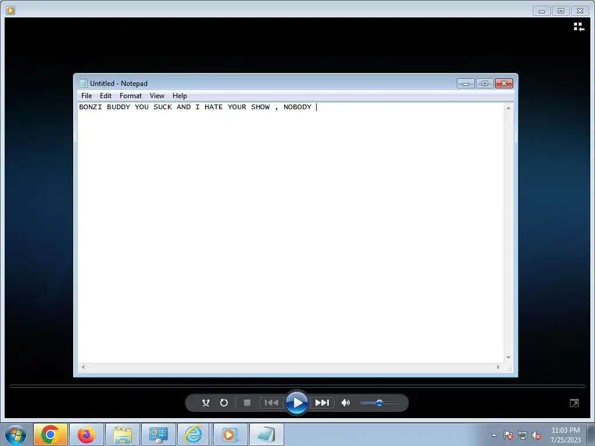Open the clock showing 11:03 PM
The image size is (595, 446).
click(x=565, y=435)
